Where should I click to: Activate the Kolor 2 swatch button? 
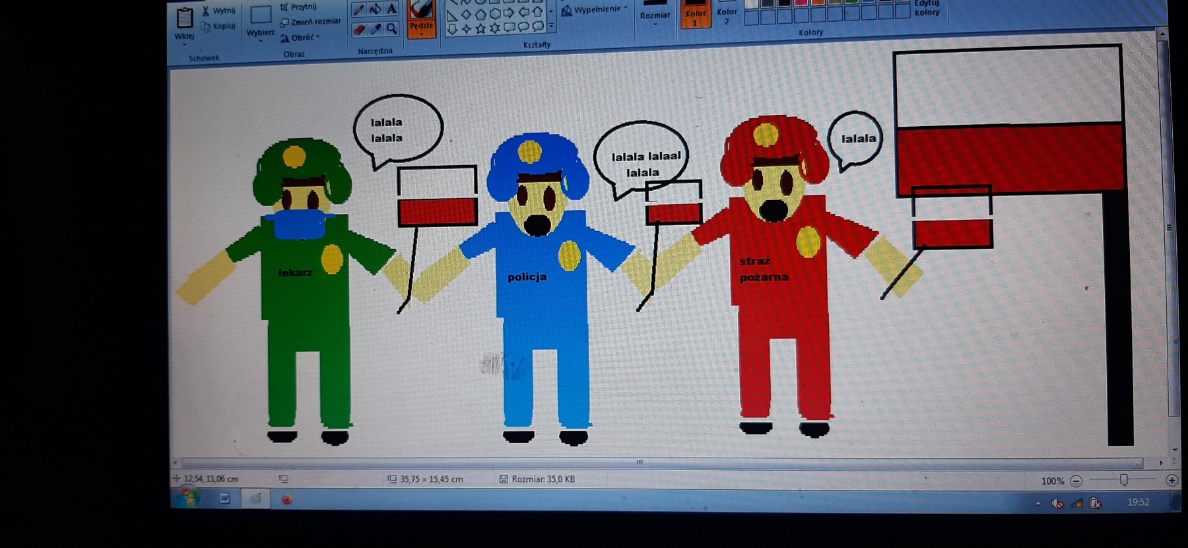pos(727,13)
